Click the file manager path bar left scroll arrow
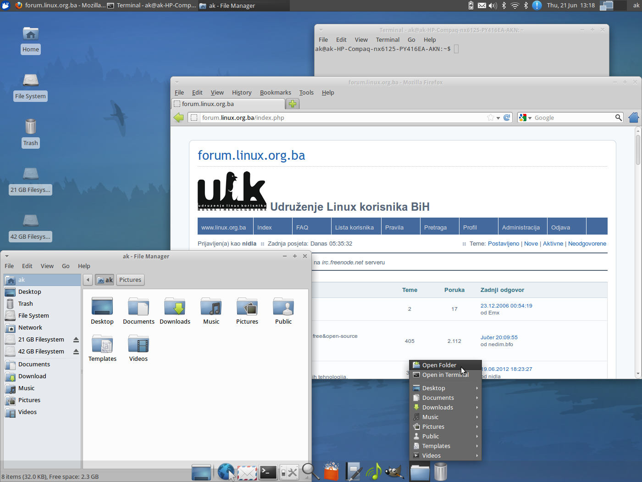The height and width of the screenshot is (482, 642). coord(88,280)
